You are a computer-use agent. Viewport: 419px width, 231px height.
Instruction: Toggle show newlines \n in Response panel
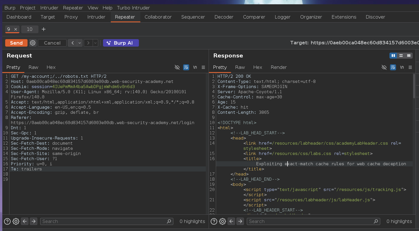click(x=402, y=67)
